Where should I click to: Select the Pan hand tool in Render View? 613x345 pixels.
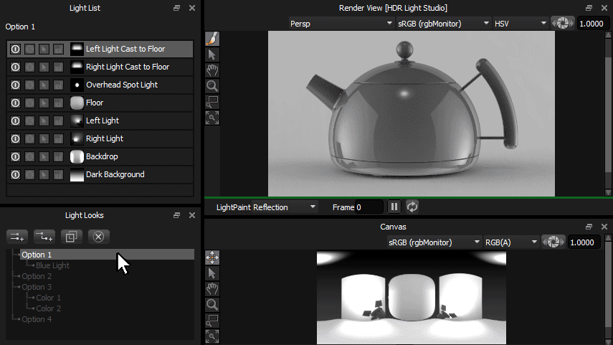212,70
